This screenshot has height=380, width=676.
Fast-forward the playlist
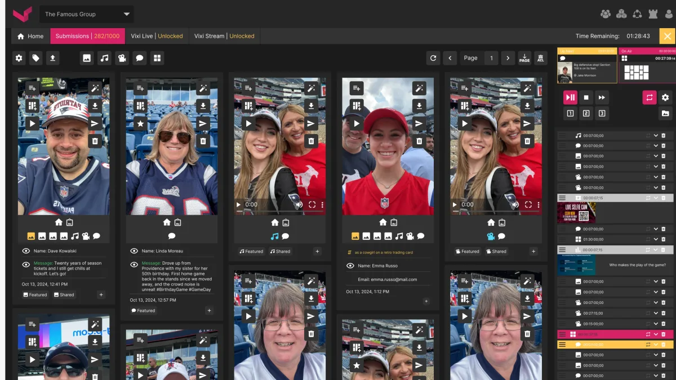coord(602,97)
